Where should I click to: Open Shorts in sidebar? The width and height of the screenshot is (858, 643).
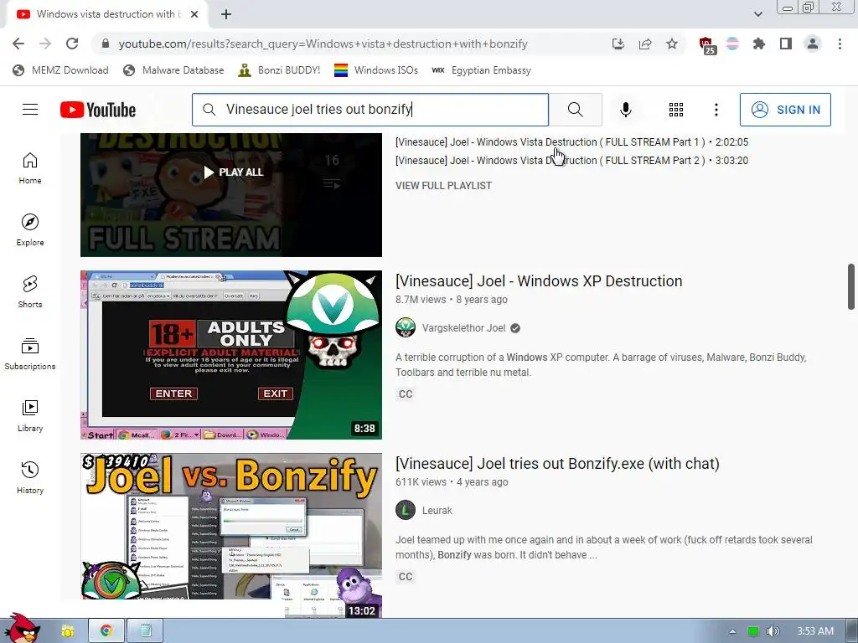(x=30, y=292)
